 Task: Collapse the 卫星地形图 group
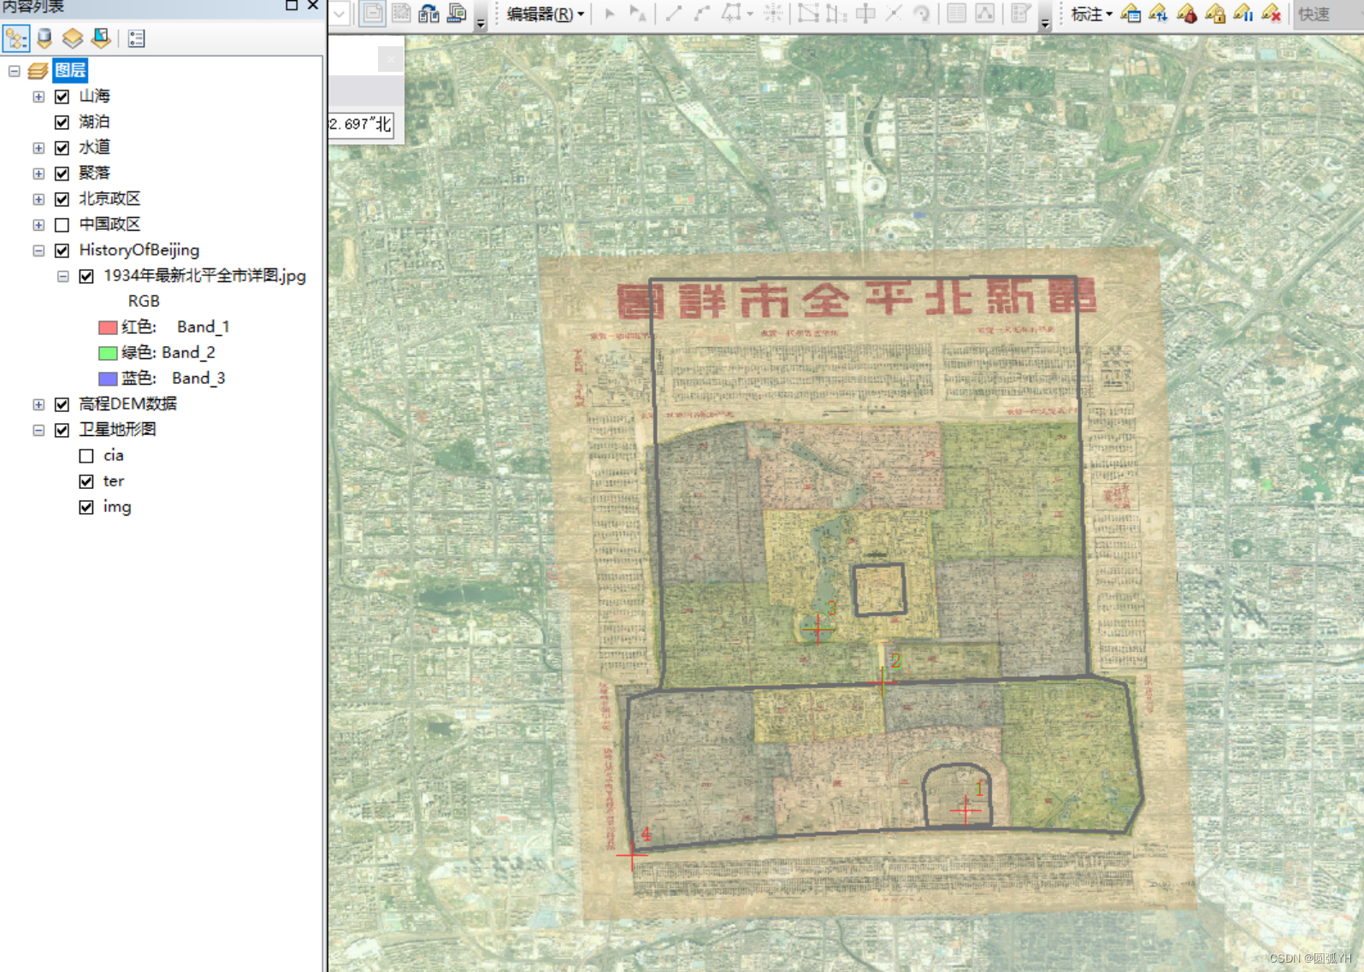(38, 430)
